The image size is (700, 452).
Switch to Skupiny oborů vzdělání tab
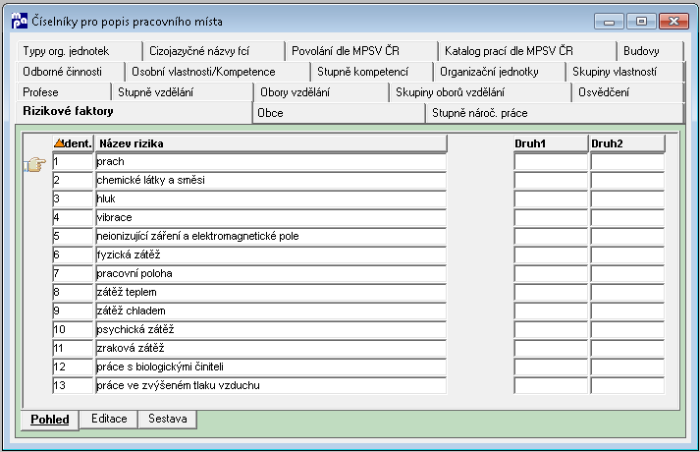click(480, 92)
